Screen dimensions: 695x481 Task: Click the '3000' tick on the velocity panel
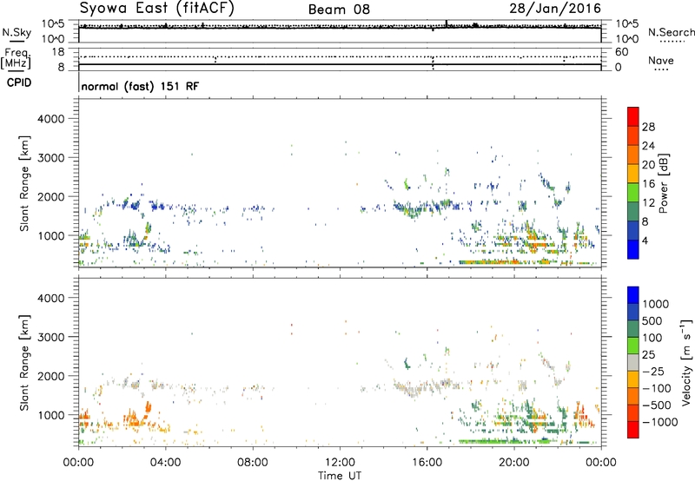tap(50, 337)
